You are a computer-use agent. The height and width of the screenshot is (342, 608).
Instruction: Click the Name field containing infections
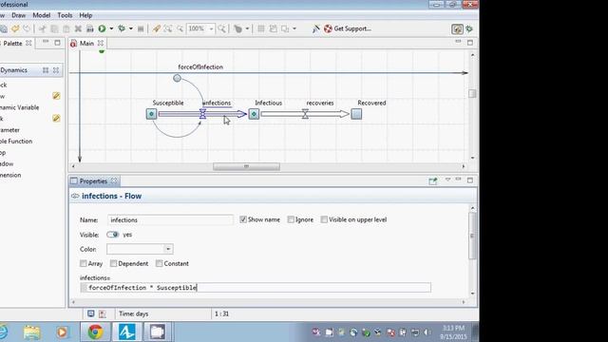170,219
